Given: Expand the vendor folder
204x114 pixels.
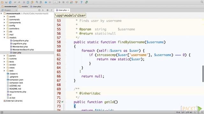Looking at the screenshot, I should click(x=4, y=65).
